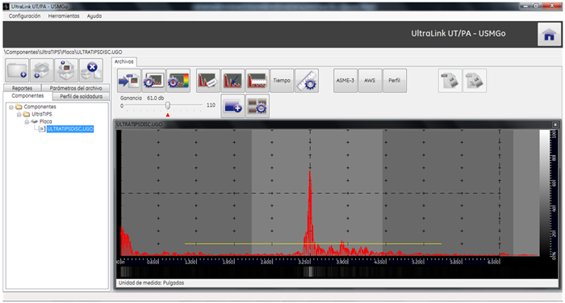Open the color palette settings icon
565x303 pixels.
pos(178,81)
